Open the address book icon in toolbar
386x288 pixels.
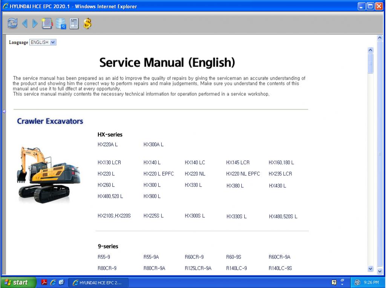(x=47, y=24)
